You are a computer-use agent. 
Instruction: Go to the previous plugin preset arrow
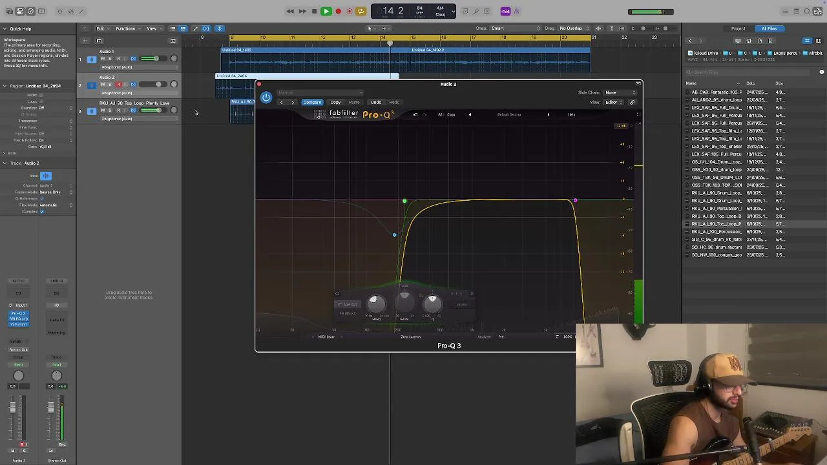[x=281, y=102]
